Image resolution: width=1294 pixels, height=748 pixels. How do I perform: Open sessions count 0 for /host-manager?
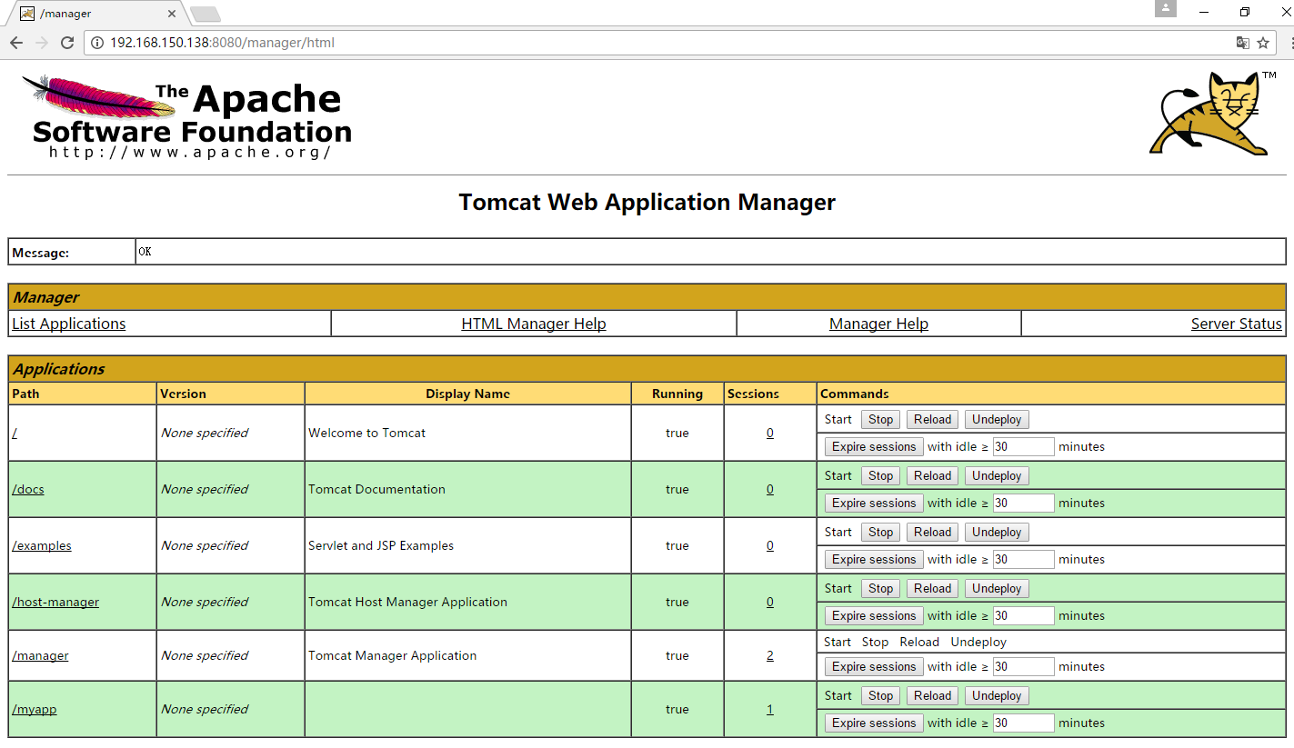point(770,602)
